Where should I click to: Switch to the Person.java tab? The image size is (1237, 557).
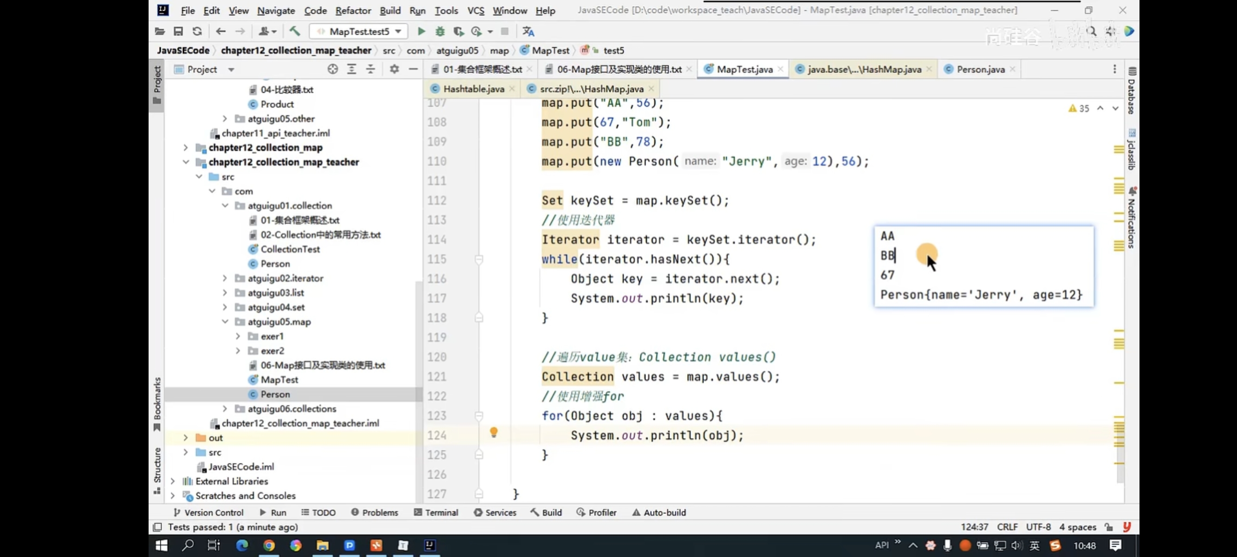[x=980, y=69]
